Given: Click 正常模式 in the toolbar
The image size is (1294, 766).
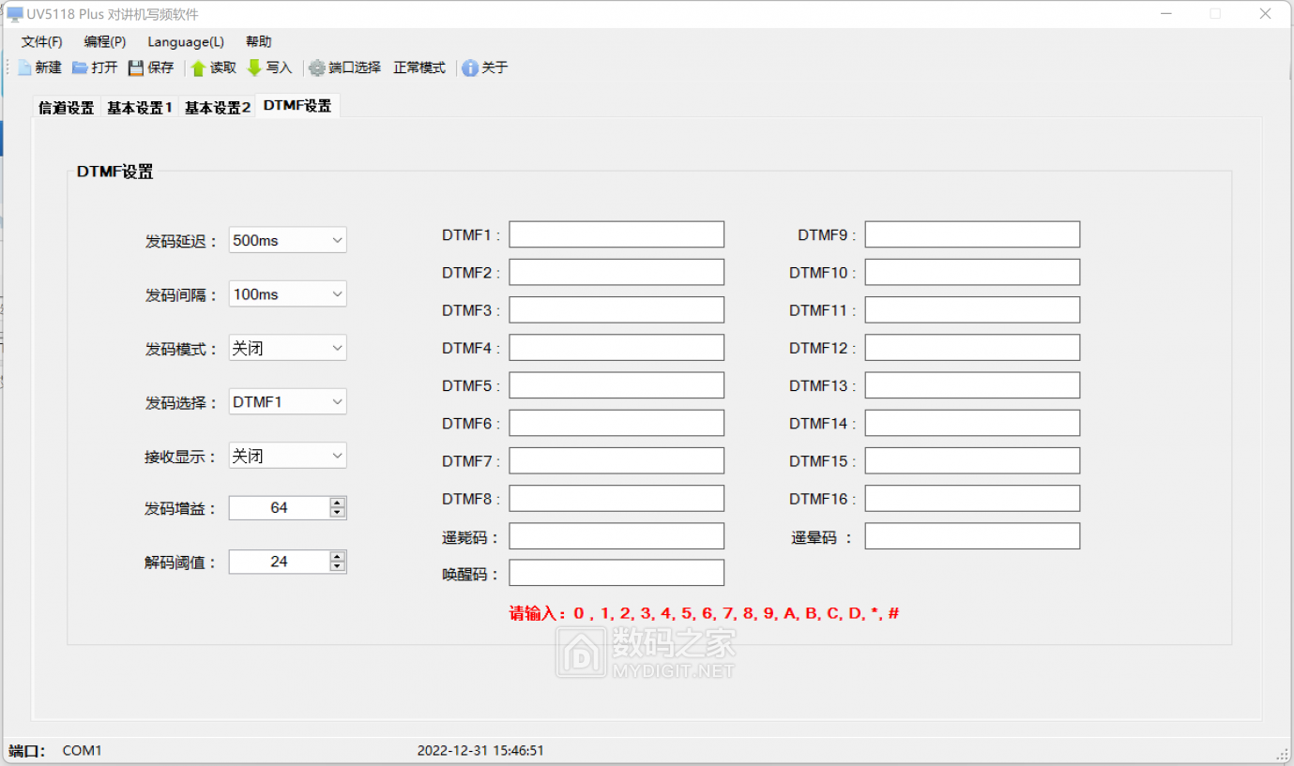Looking at the screenshot, I should (x=419, y=68).
